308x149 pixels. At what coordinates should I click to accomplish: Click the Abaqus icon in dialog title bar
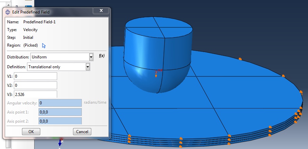[8, 12]
